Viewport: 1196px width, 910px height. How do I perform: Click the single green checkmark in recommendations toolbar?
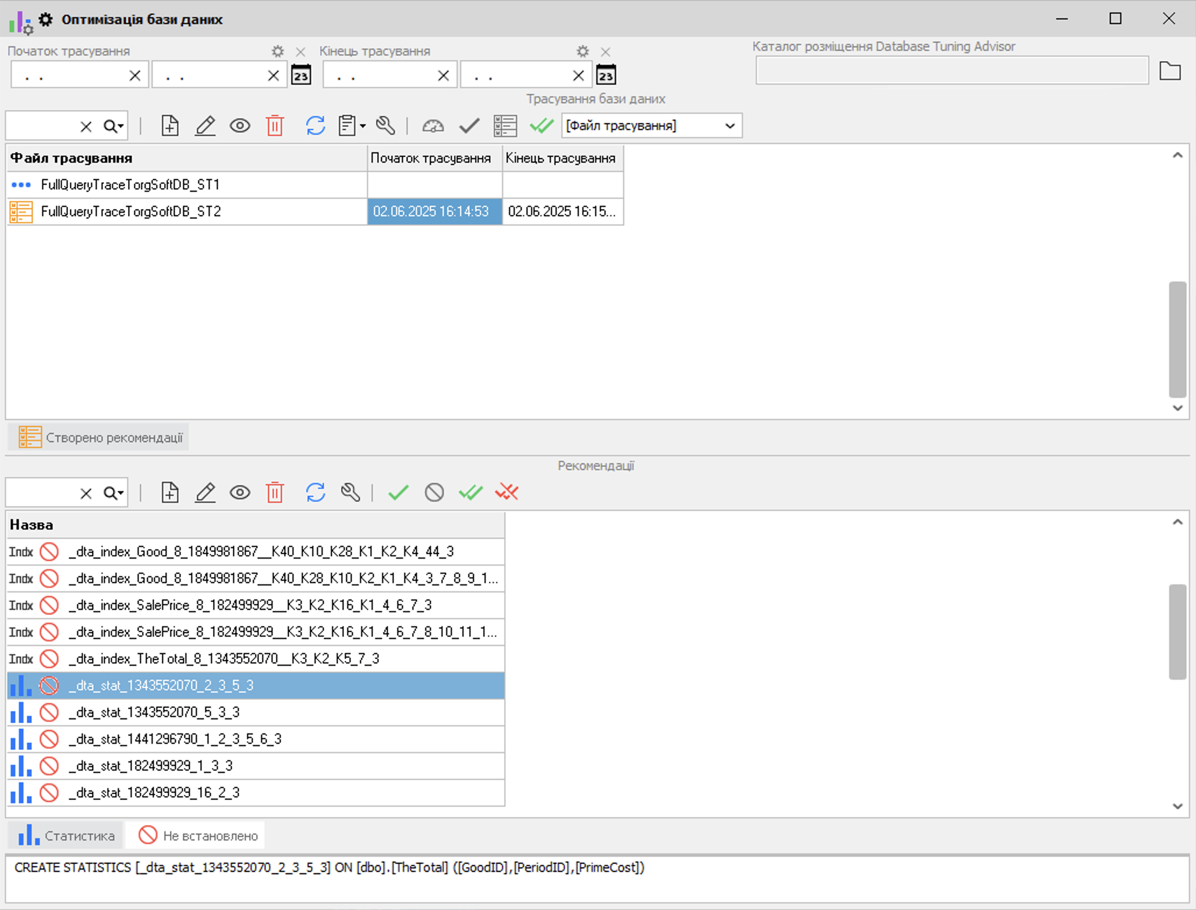pyautogui.click(x=398, y=493)
